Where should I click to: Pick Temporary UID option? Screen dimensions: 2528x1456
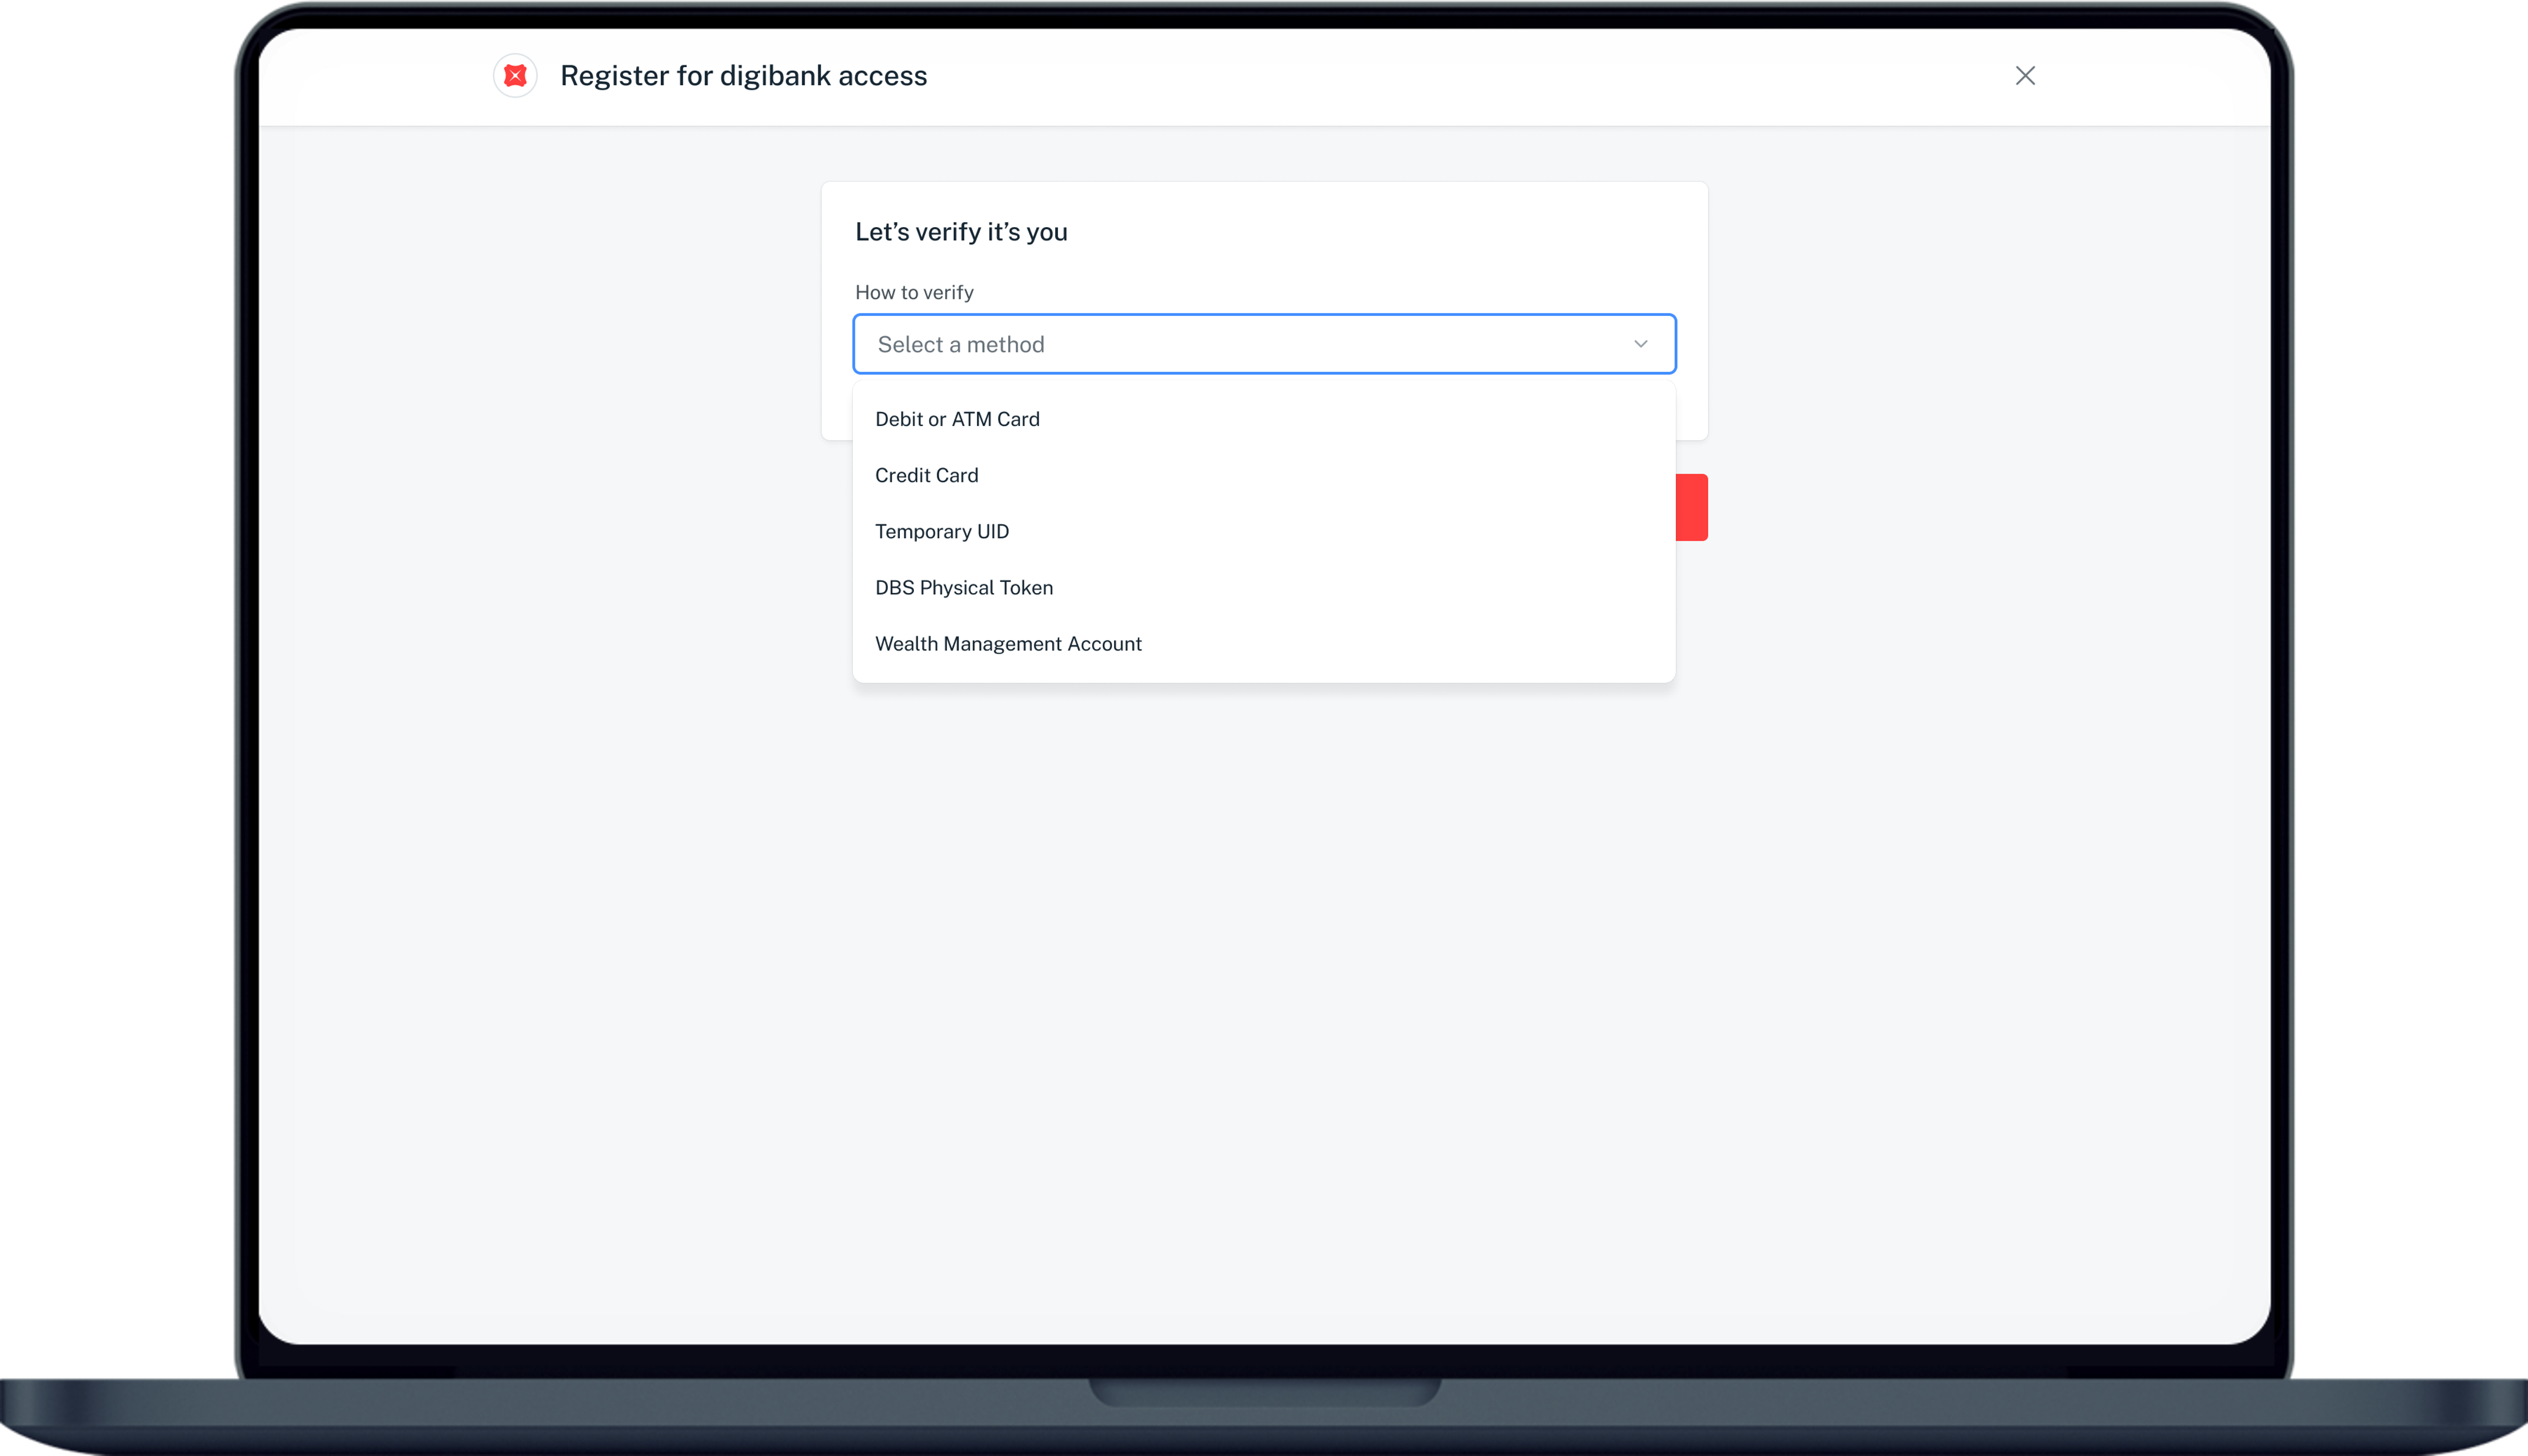(1264, 531)
